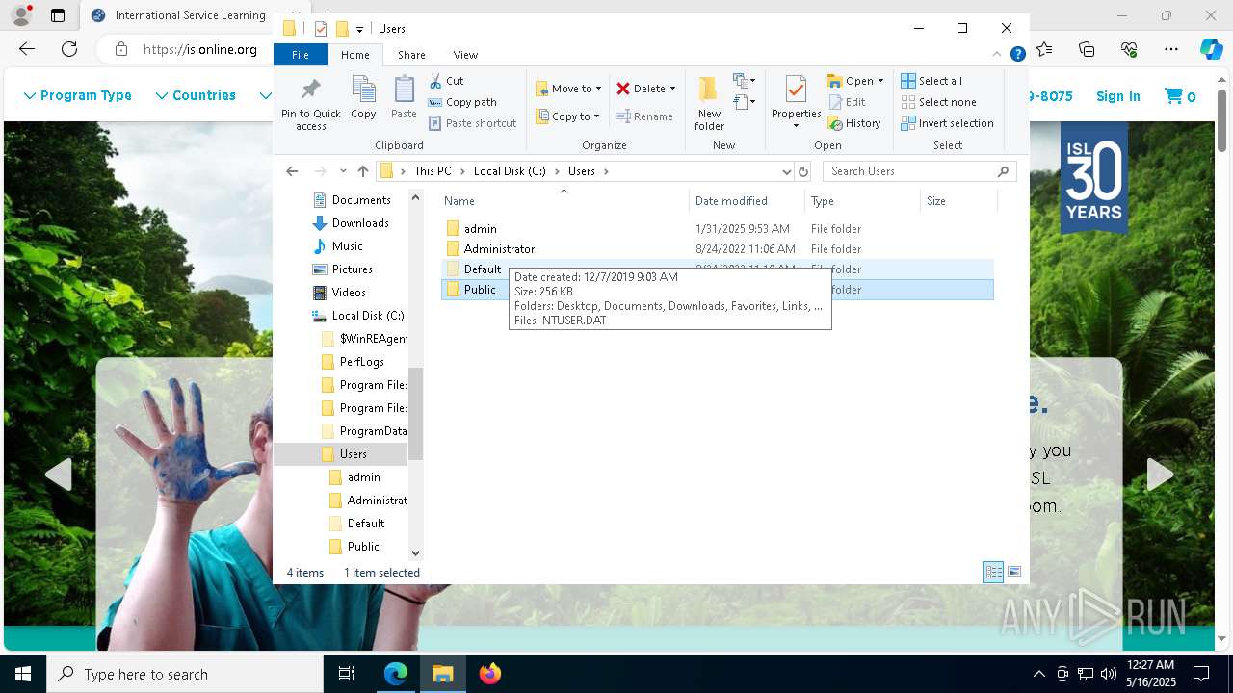Open Customize Quick Access Toolbar dropdown
Image resolution: width=1233 pixels, height=693 pixels.
click(359, 29)
